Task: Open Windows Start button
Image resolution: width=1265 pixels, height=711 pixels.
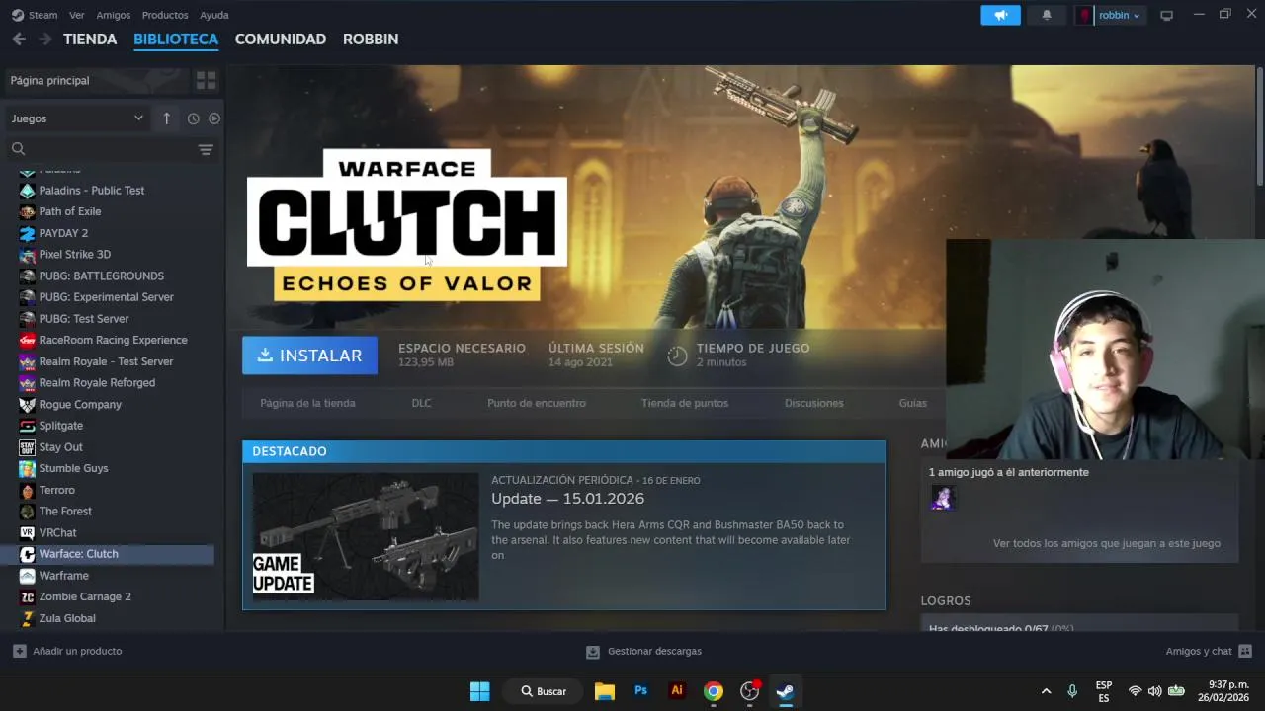Action: pos(479,691)
